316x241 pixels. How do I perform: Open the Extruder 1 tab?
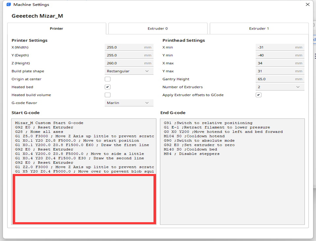(x=259, y=29)
